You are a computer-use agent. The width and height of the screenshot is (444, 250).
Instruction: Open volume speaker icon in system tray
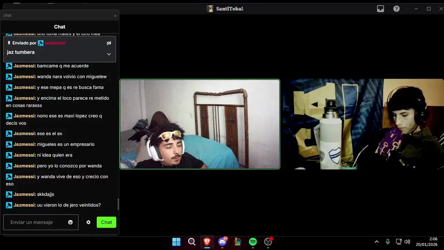point(408,242)
